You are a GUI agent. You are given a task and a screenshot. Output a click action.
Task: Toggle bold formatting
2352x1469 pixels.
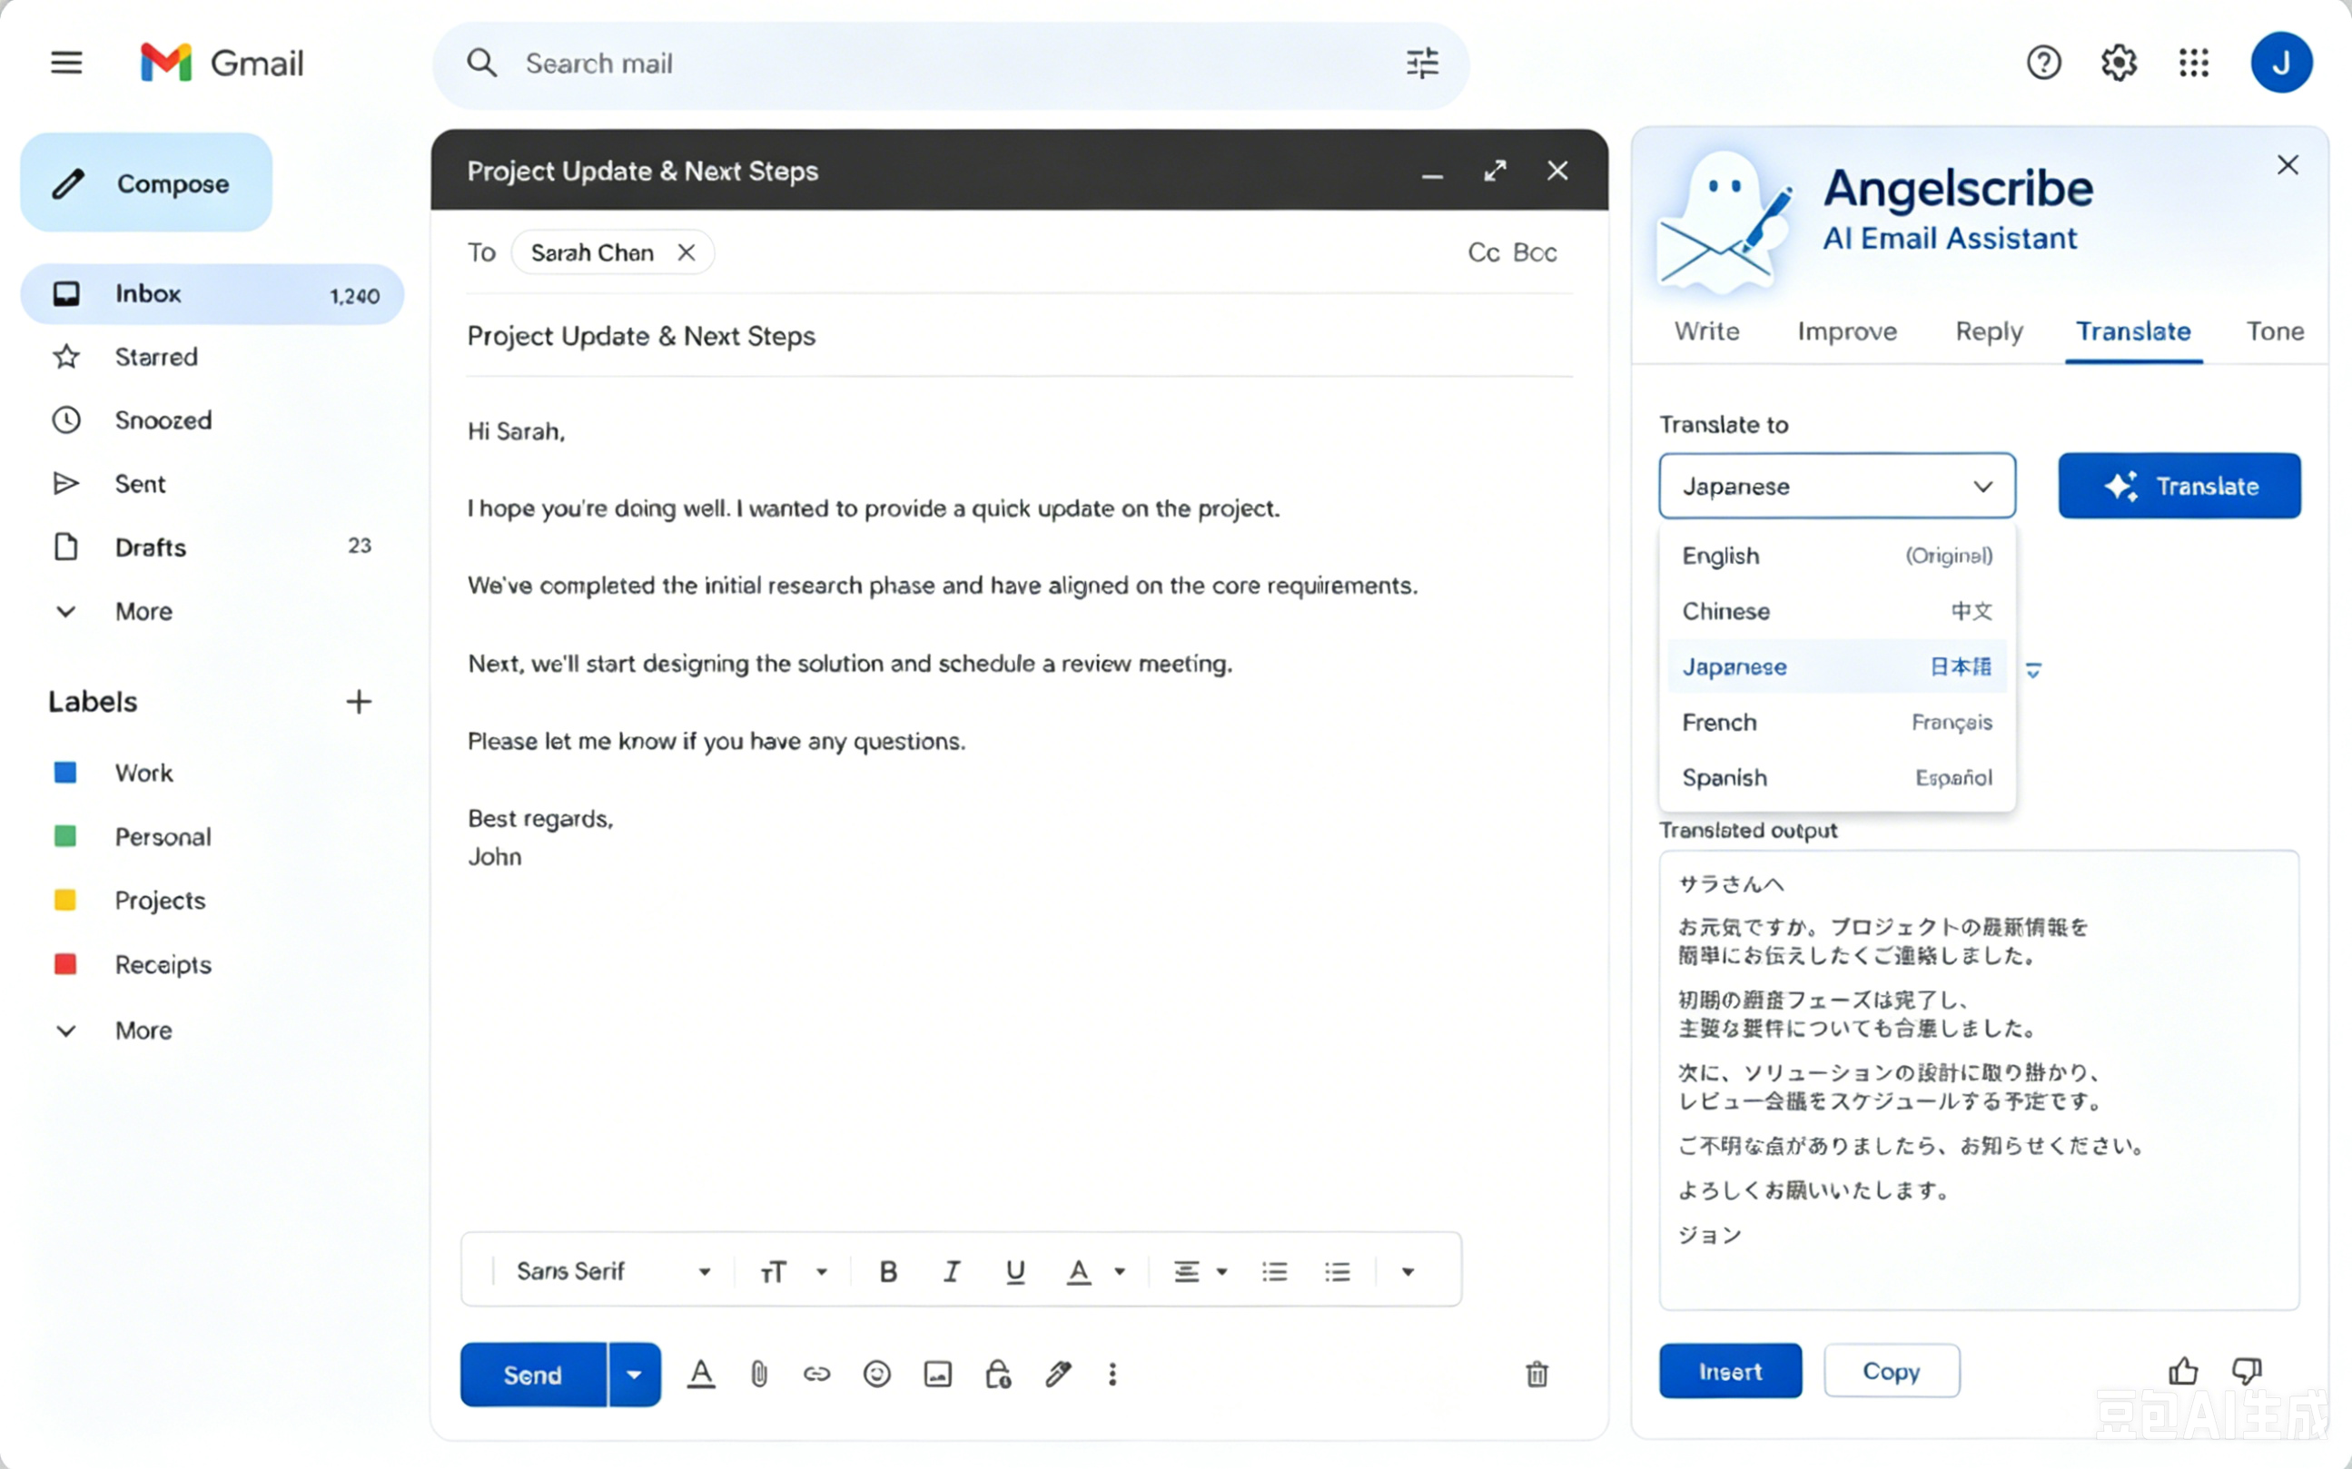(888, 1272)
